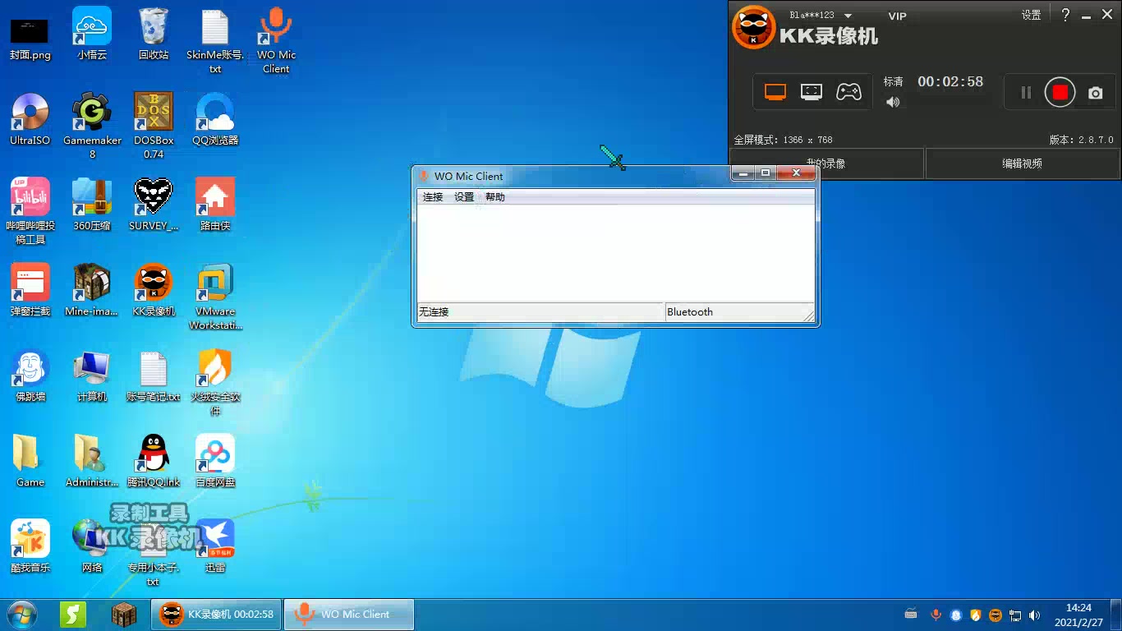1122x631 pixels.
Task: Select the Mine-ima... desktop shortcut
Action: [92, 291]
